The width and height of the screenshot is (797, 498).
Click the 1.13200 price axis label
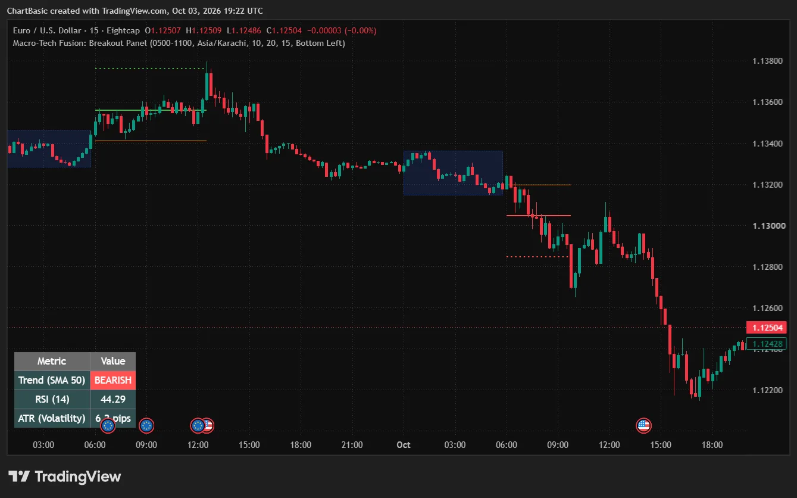pos(767,185)
